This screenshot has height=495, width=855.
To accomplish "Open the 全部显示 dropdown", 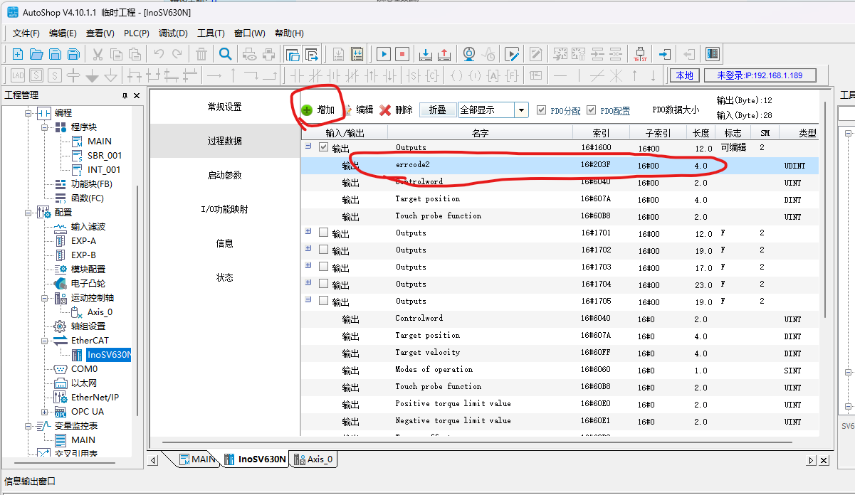I will [x=522, y=110].
